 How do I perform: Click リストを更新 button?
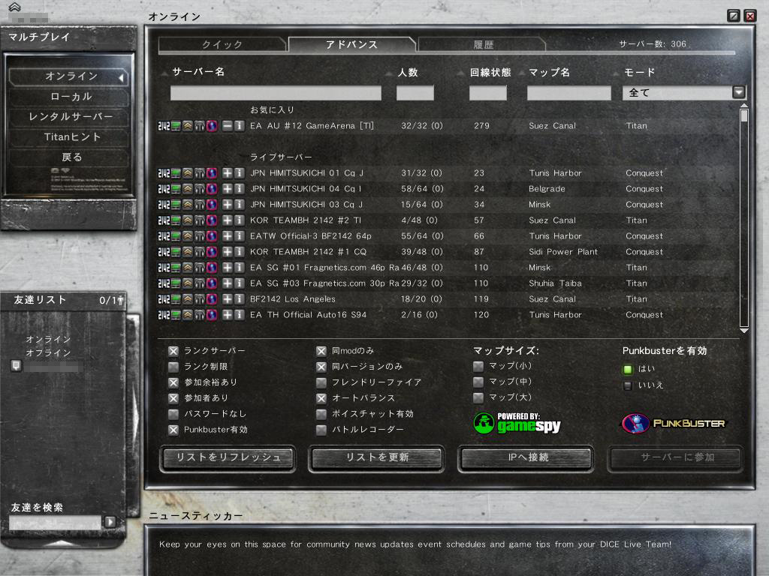pos(377,457)
